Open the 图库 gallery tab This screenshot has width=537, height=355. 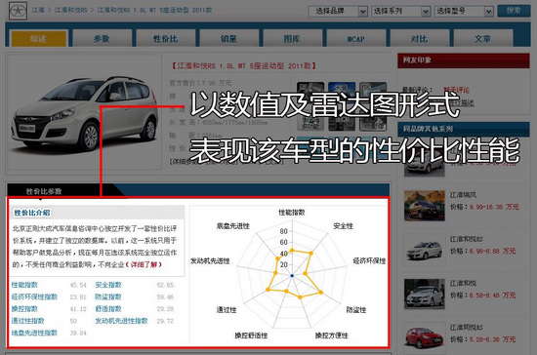[x=292, y=38]
